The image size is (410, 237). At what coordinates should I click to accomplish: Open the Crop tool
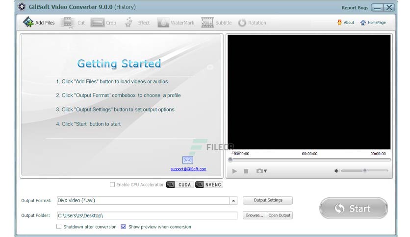(x=103, y=23)
